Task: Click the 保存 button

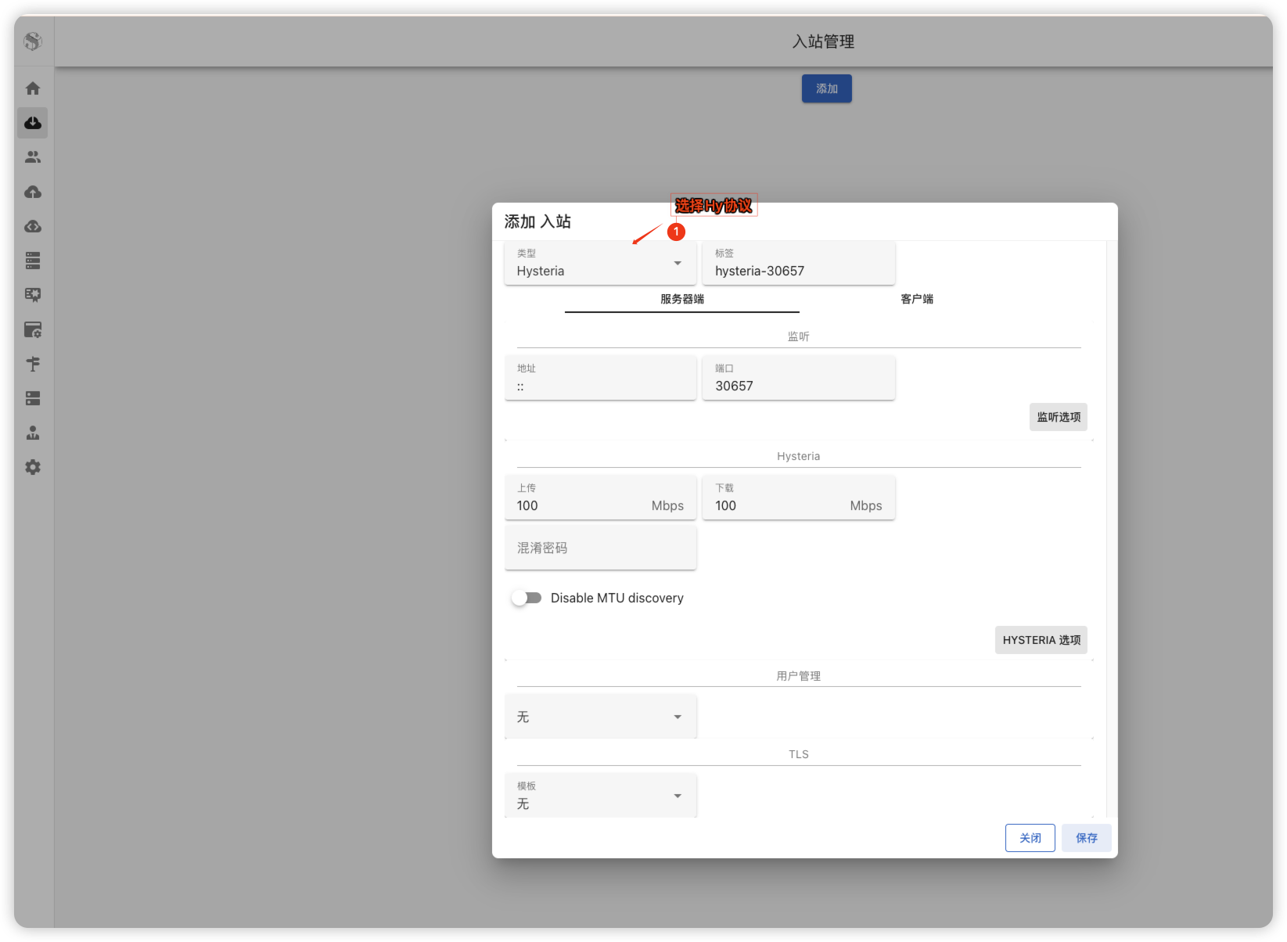Action: pyautogui.click(x=1086, y=838)
